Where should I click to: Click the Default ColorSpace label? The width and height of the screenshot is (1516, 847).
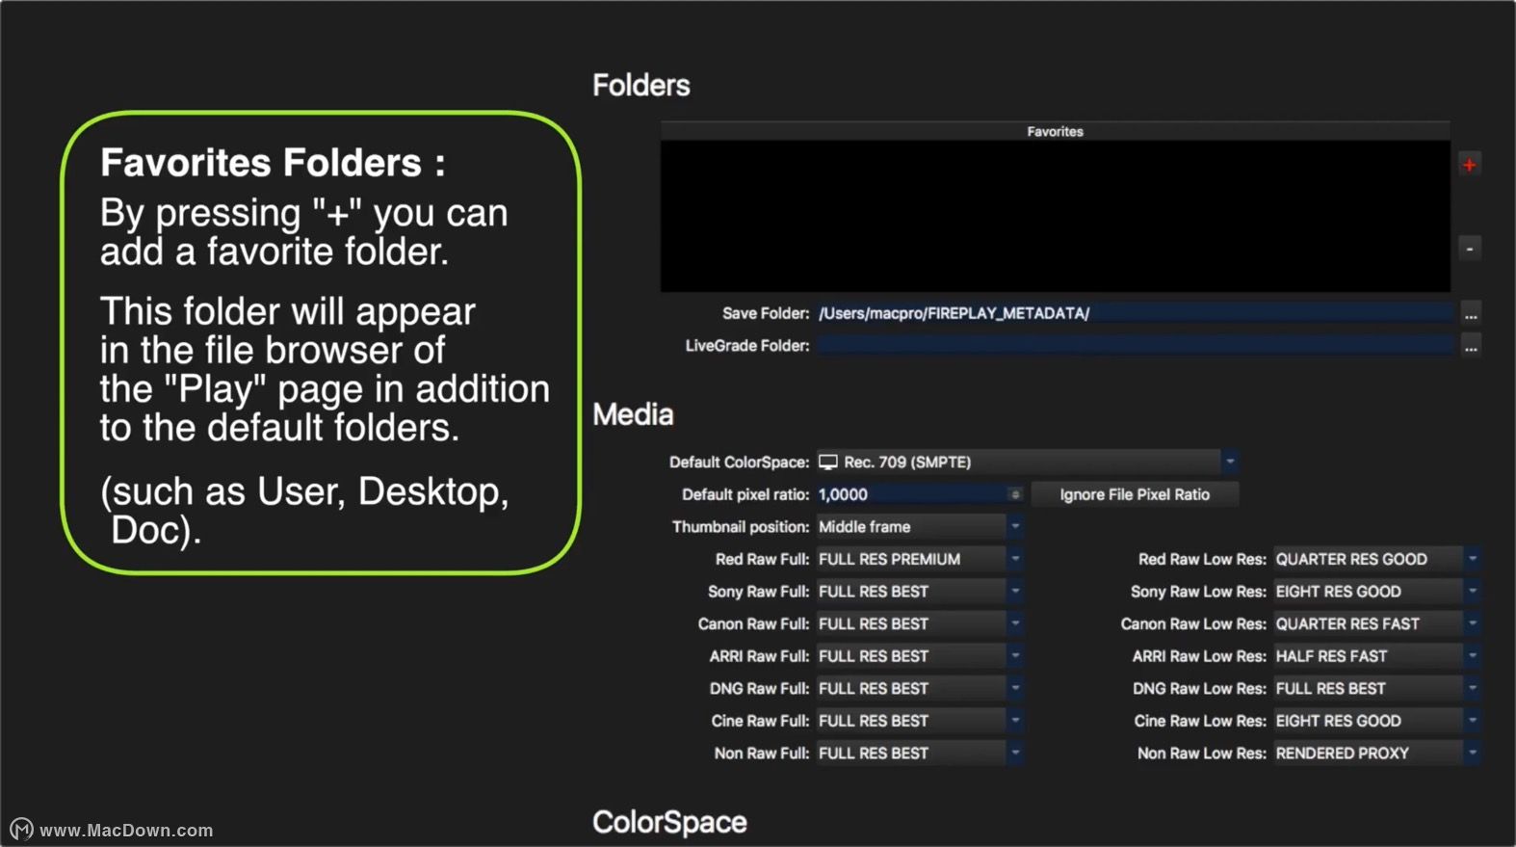click(739, 463)
